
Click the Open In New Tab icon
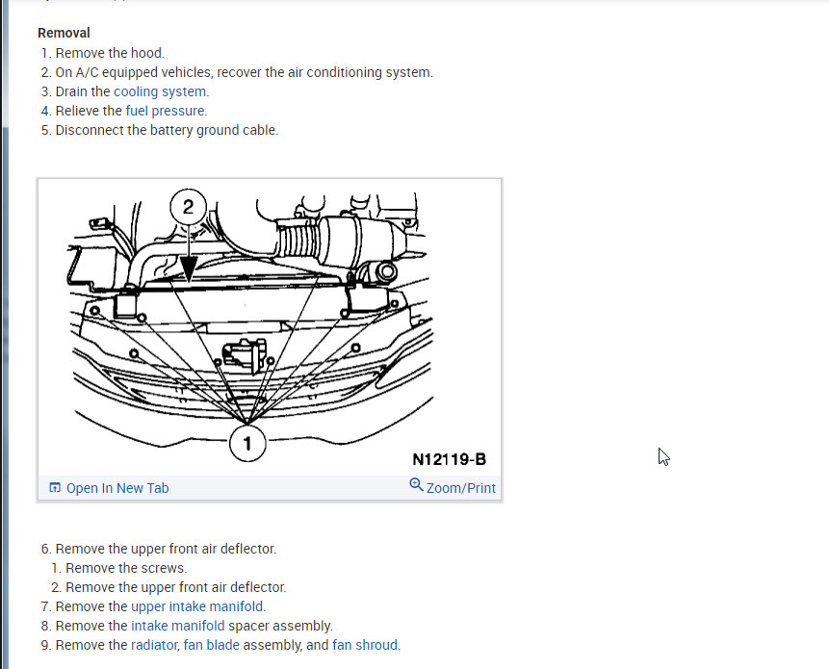pyautogui.click(x=55, y=487)
